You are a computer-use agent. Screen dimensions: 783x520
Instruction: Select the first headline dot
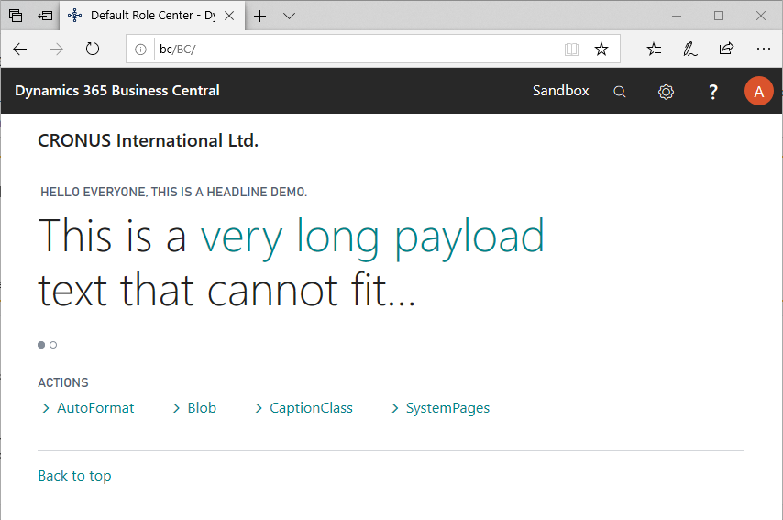click(41, 345)
